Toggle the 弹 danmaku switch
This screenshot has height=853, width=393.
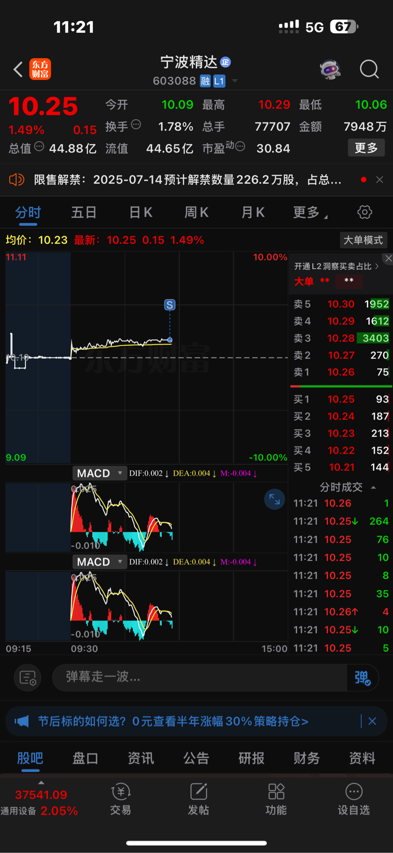pos(363,678)
